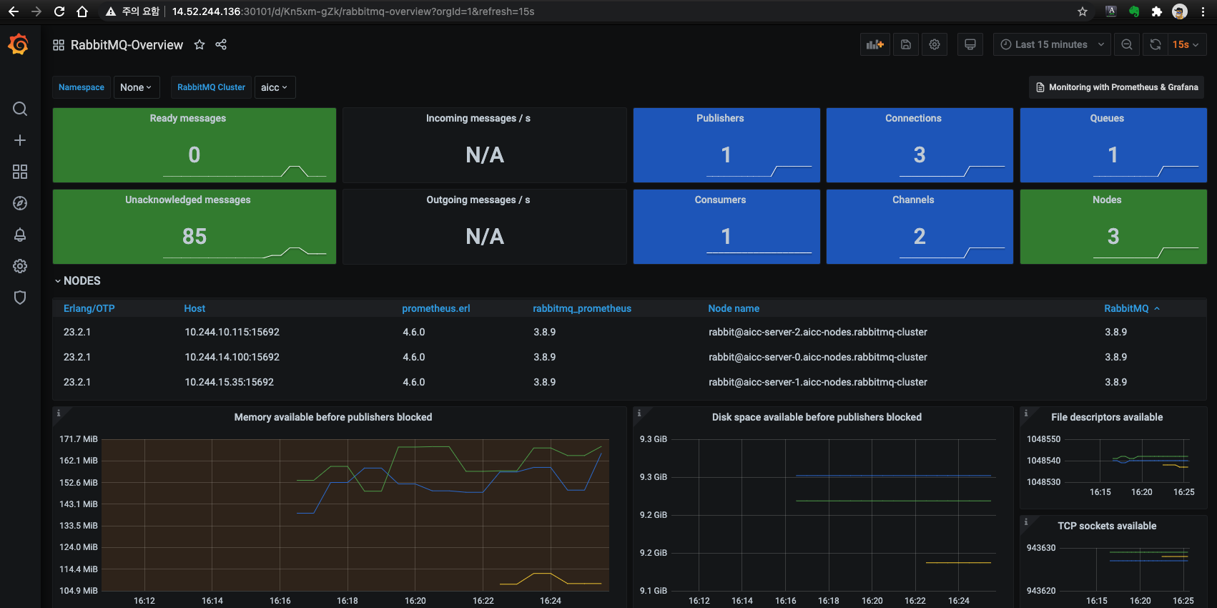Show info for Disk space available panel

pos(639,413)
